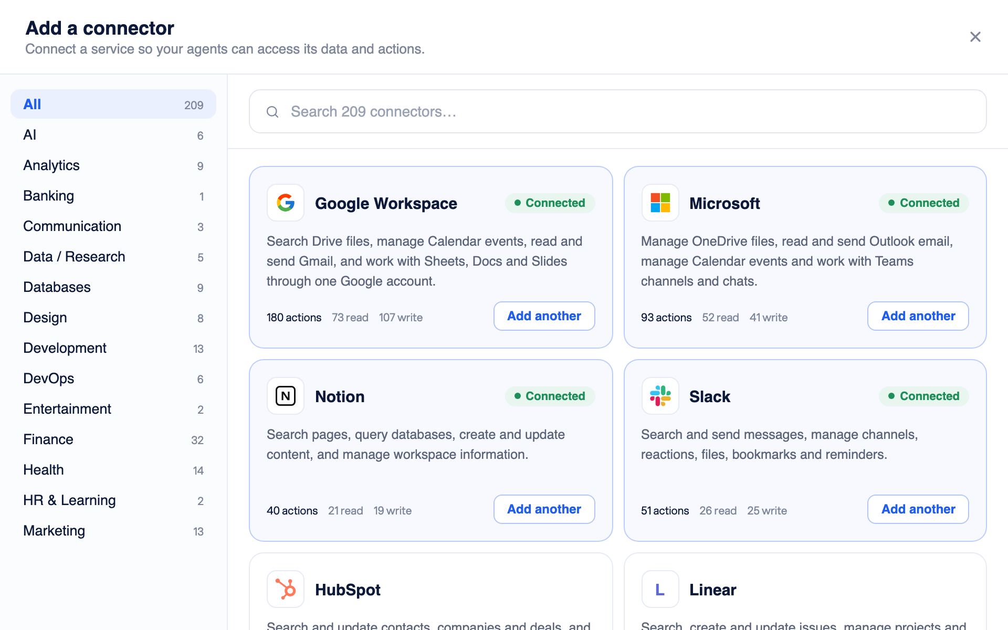This screenshot has width=1008, height=630.
Task: Close the Add a connector dialog
Action: point(975,37)
